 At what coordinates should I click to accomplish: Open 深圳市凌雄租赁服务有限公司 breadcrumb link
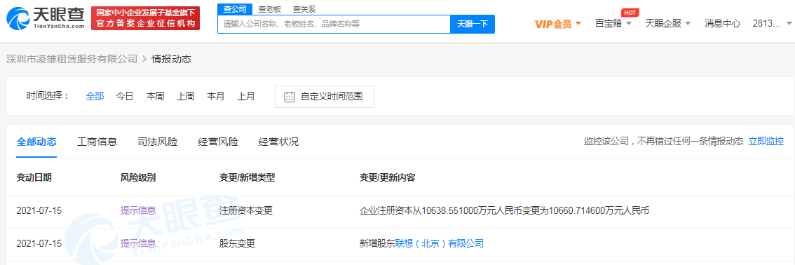click(x=72, y=59)
